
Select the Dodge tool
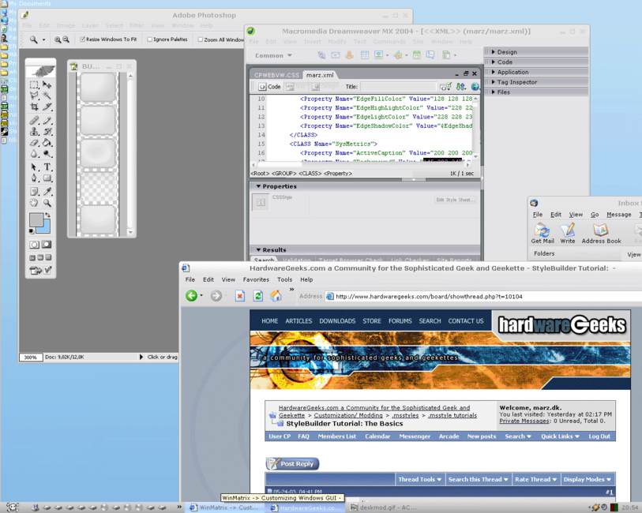tap(47, 153)
